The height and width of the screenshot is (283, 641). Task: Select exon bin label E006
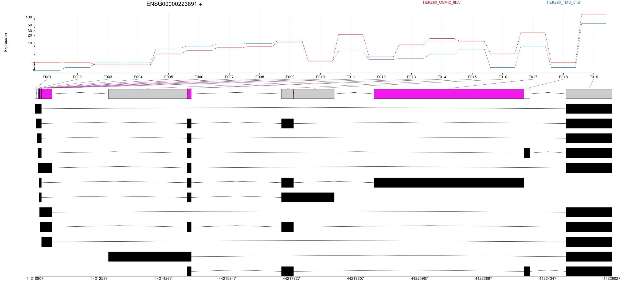tap(199, 77)
